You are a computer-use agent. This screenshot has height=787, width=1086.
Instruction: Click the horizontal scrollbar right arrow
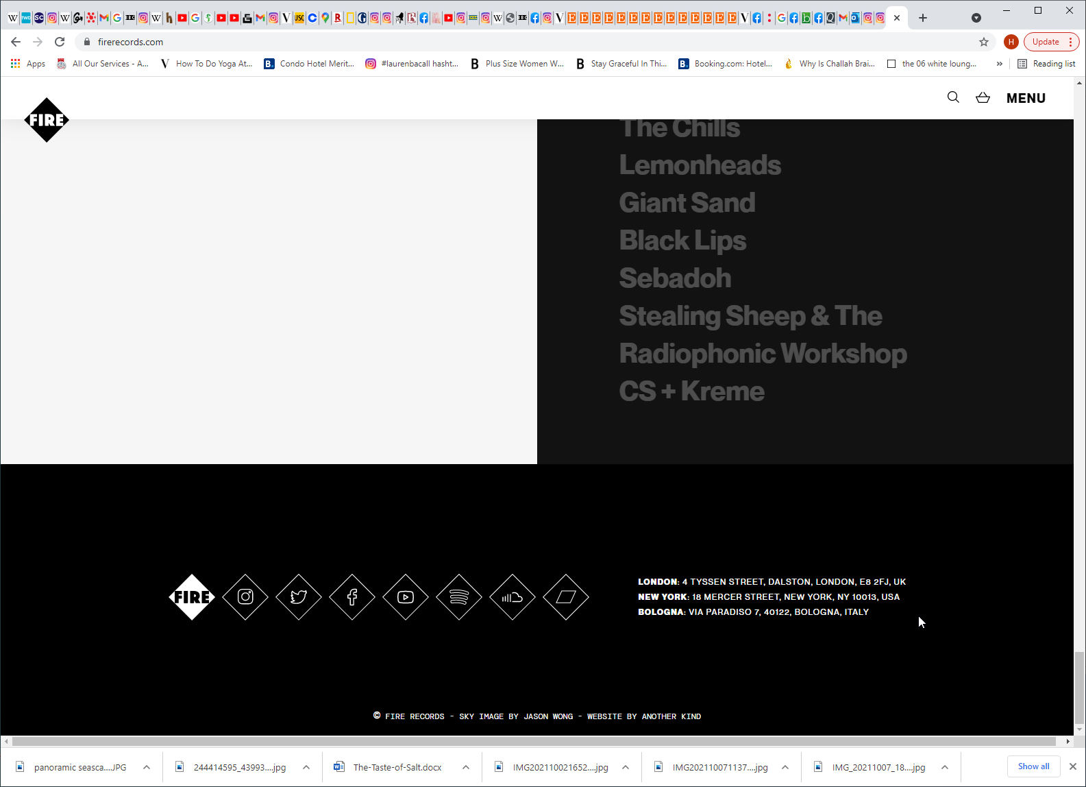pyautogui.click(x=1068, y=741)
